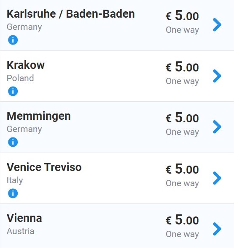
Task: Choose the Memmingen destination name
Action: pos(38,116)
